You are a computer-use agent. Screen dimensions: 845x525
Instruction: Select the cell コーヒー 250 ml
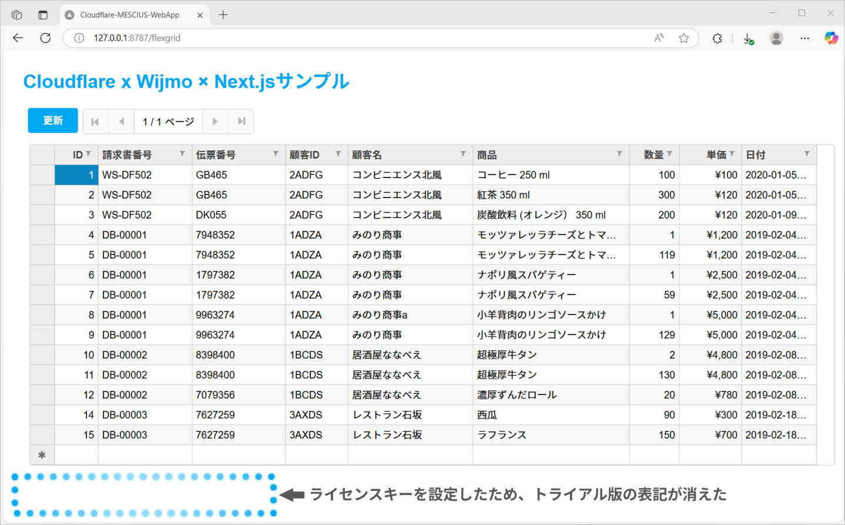point(551,175)
